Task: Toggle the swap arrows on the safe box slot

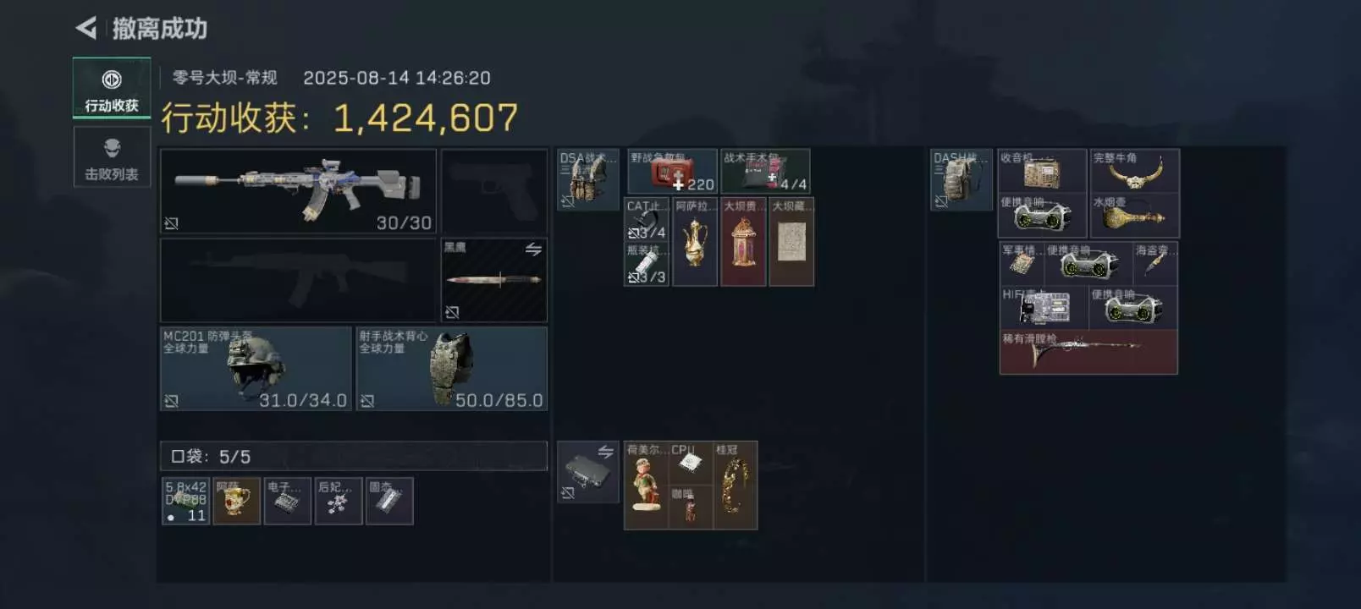Action: [x=606, y=452]
